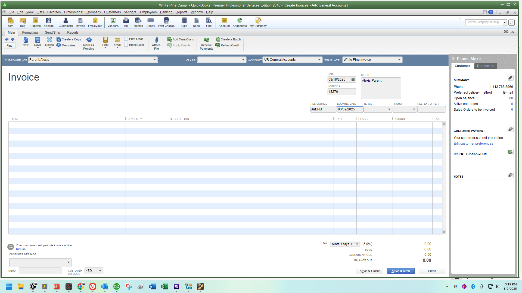This screenshot has height=293, width=522.
Task: Open the Item list icon
Action: pyautogui.click(x=10, y=22)
